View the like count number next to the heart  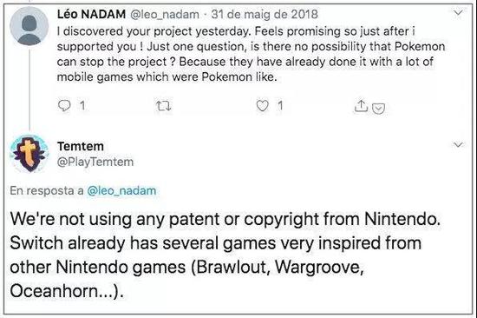(280, 106)
